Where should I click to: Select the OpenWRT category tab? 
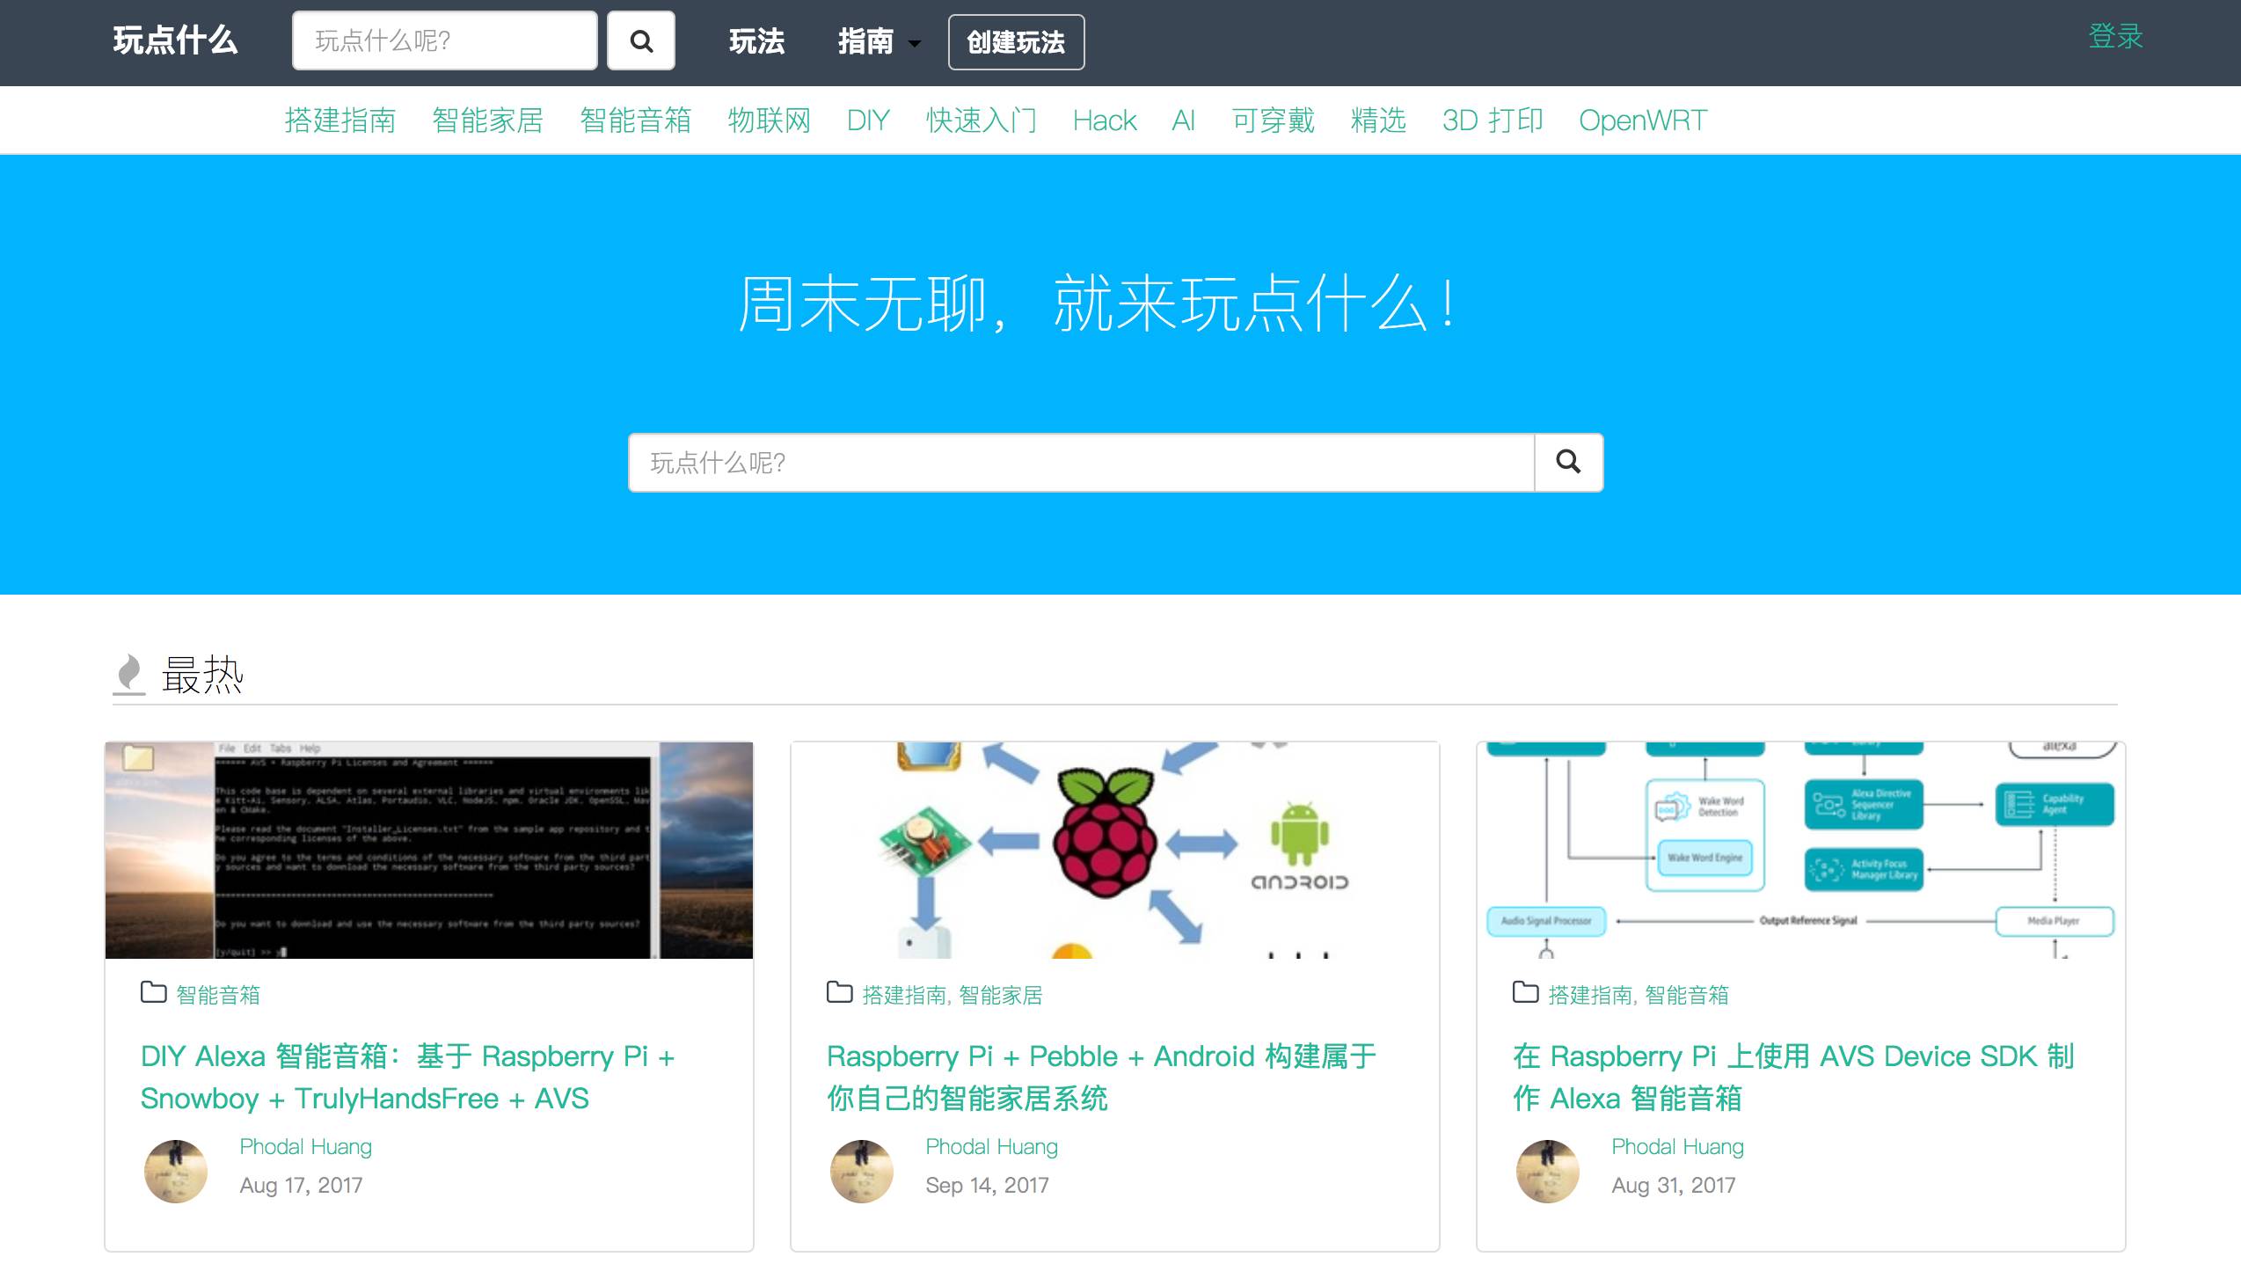[1642, 121]
